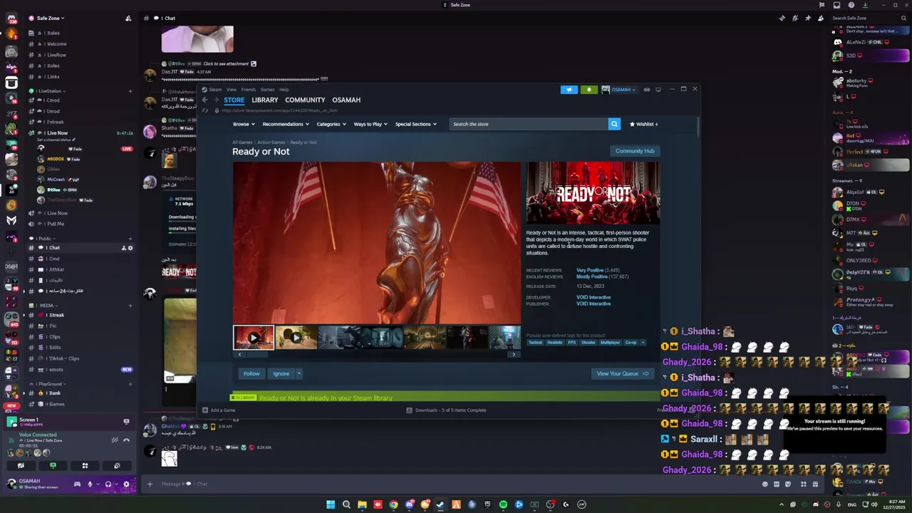Click Add a Game in Steam
Viewport: 912px width, 513px height.
pyautogui.click(x=219, y=410)
